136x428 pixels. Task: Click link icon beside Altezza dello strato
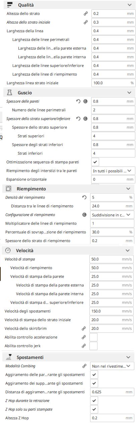85,14
